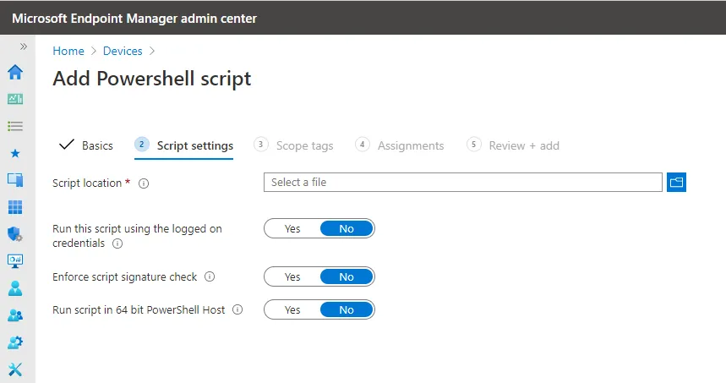The height and width of the screenshot is (383, 726).
Task: Open Users single person icon
Action: pos(15,288)
